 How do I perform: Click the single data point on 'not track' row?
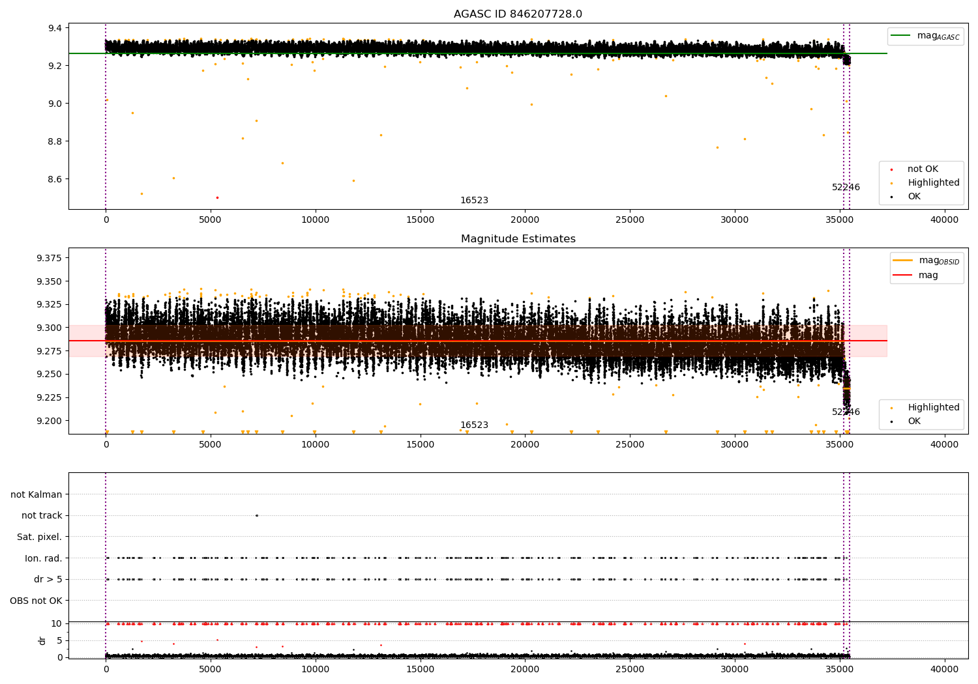tap(256, 515)
